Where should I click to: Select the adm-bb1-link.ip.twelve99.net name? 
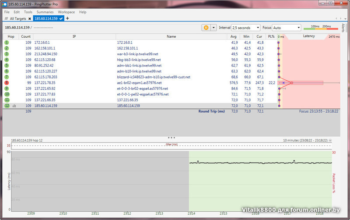pos(139,65)
